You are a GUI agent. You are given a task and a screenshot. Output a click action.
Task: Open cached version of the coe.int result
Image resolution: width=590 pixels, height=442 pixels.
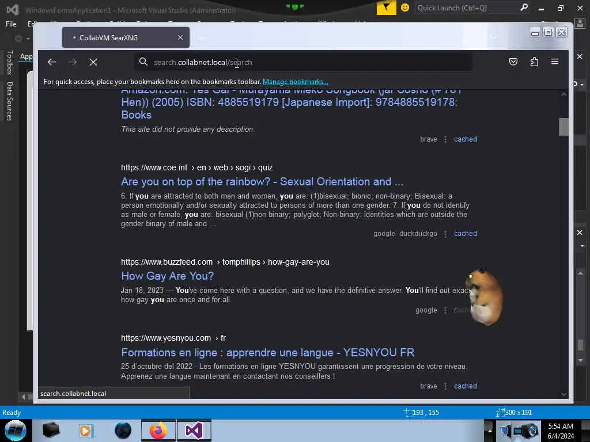[466, 234]
